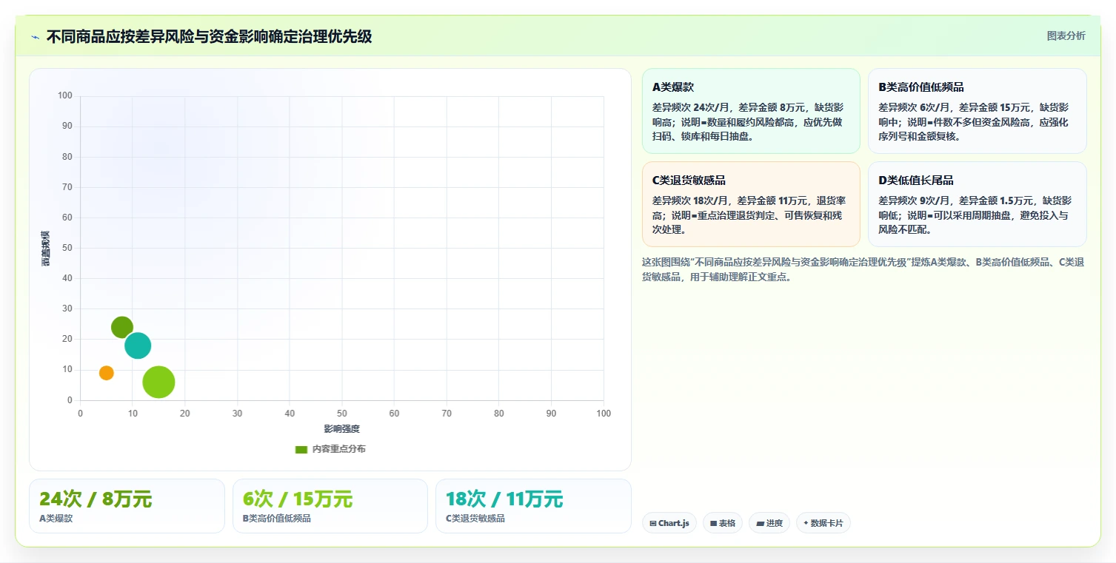Click the 24次 / 8万元 stat value
The image size is (1116, 563).
pyautogui.click(x=96, y=499)
